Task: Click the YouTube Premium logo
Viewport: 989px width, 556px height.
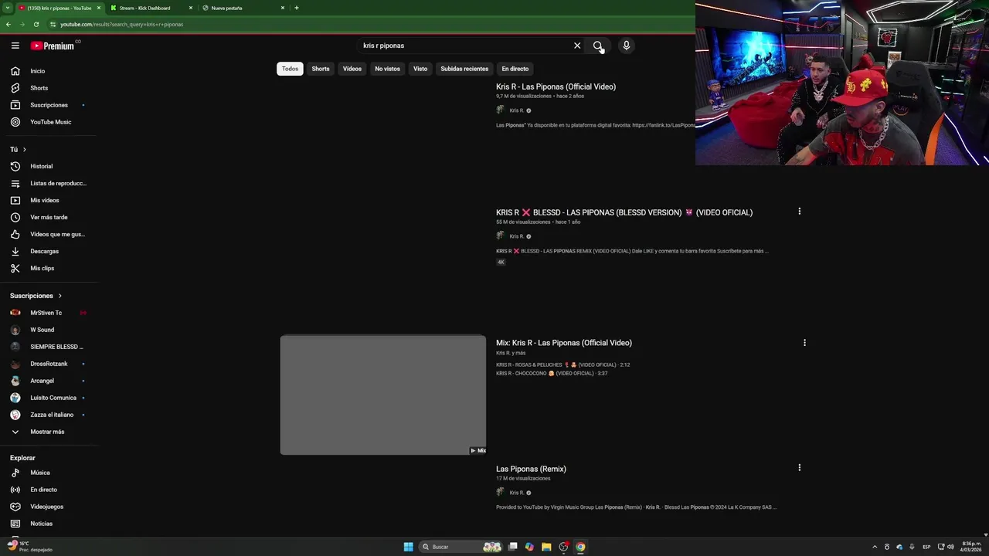Action: click(x=53, y=46)
